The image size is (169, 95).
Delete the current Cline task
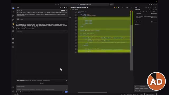tap(21, 11)
